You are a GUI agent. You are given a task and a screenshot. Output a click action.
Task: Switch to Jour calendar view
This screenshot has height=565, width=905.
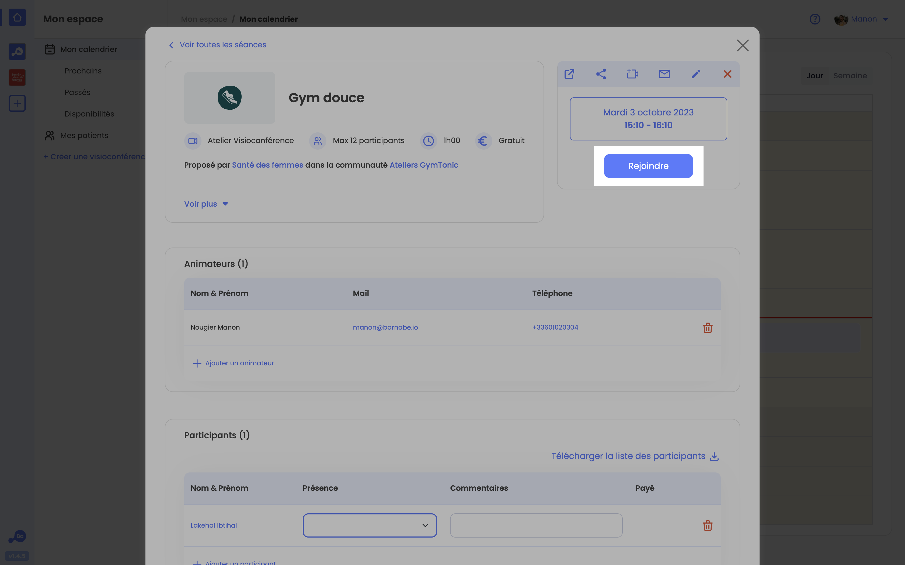tap(814, 76)
